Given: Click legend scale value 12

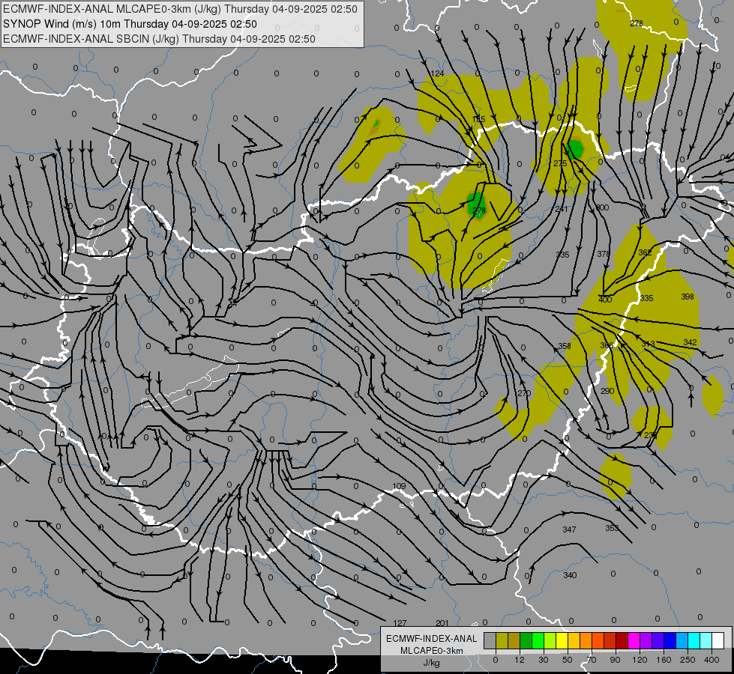Looking at the screenshot, I should [519, 660].
